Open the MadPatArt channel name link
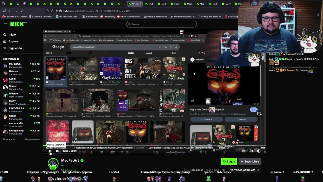The width and height of the screenshot is (323, 182). [70, 161]
